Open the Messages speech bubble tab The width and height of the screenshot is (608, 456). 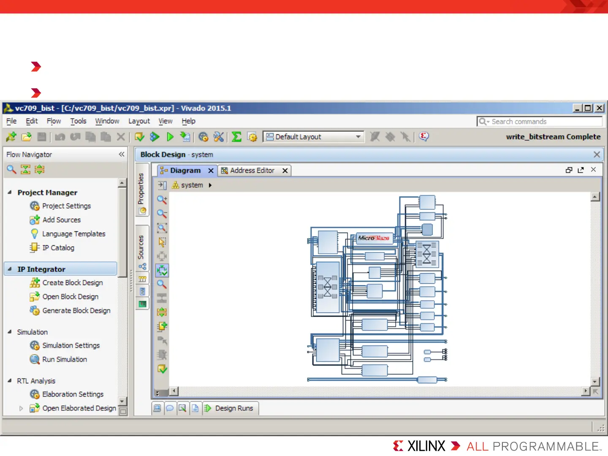[170, 408]
